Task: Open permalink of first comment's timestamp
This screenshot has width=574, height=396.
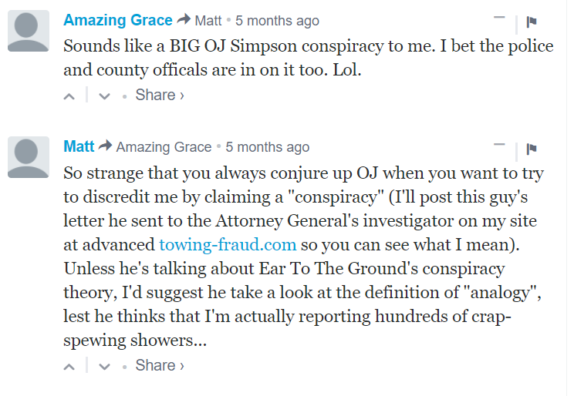Action: (x=277, y=21)
